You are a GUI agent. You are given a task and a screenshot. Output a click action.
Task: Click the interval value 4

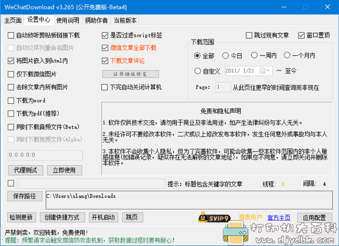tap(324, 184)
